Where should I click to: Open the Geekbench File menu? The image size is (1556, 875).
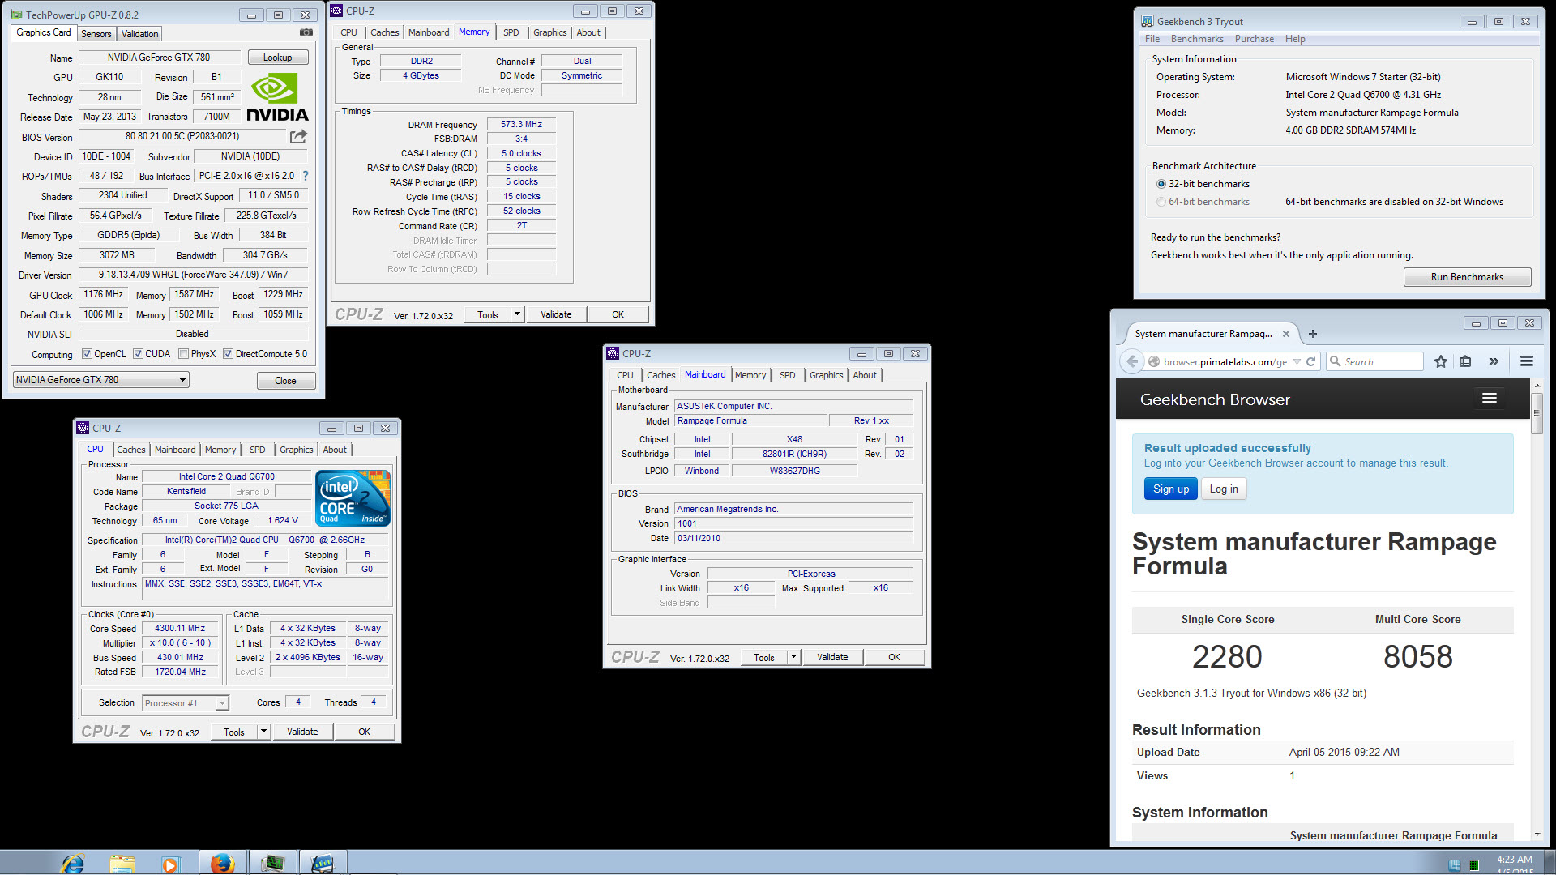1152,39
